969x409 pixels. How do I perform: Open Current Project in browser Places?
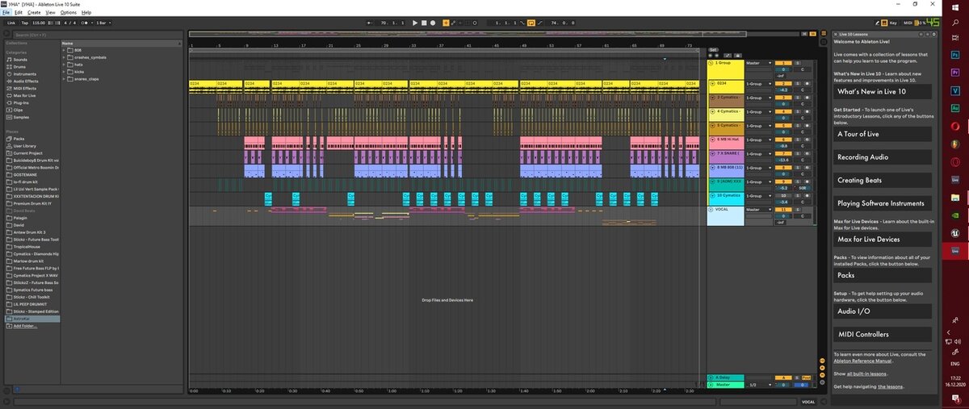click(x=27, y=153)
